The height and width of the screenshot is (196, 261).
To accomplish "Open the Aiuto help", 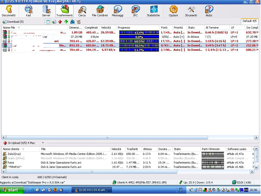I will click(209, 11).
